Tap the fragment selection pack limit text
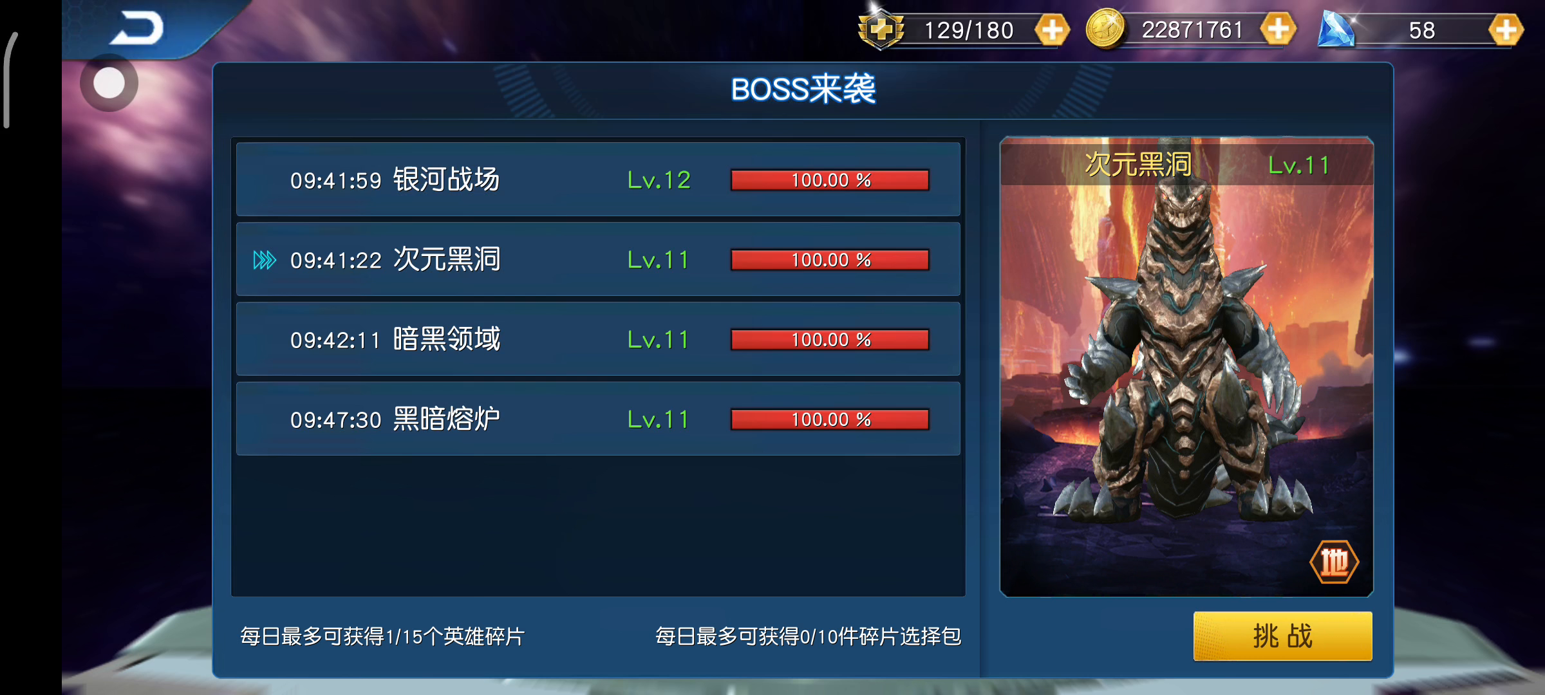 click(808, 636)
